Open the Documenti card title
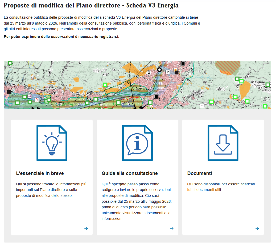This screenshot has width=276, height=246. 200,173
